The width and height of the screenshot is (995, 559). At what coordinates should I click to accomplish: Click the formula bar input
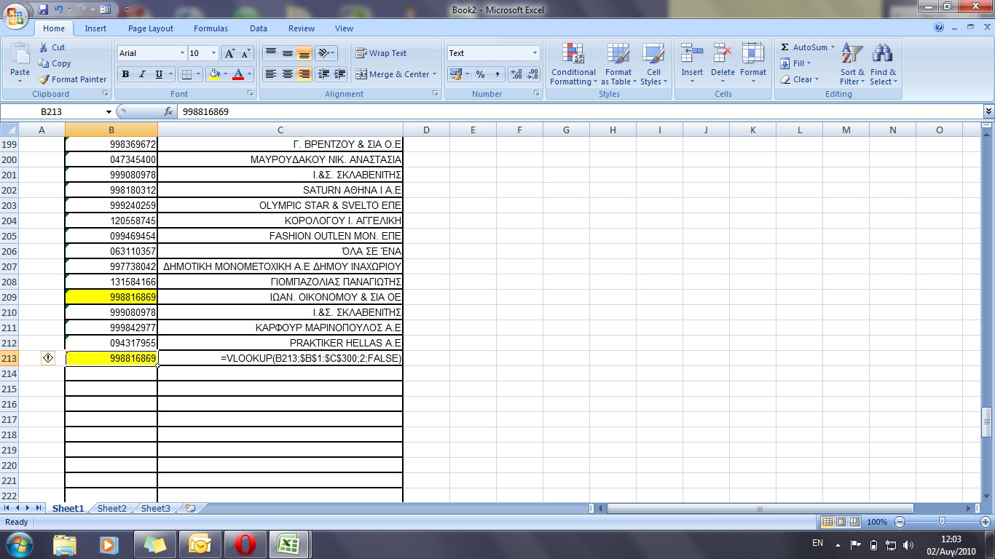pyautogui.click(x=579, y=112)
